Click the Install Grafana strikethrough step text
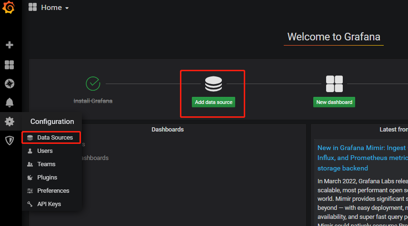408x226 pixels. tap(93, 101)
